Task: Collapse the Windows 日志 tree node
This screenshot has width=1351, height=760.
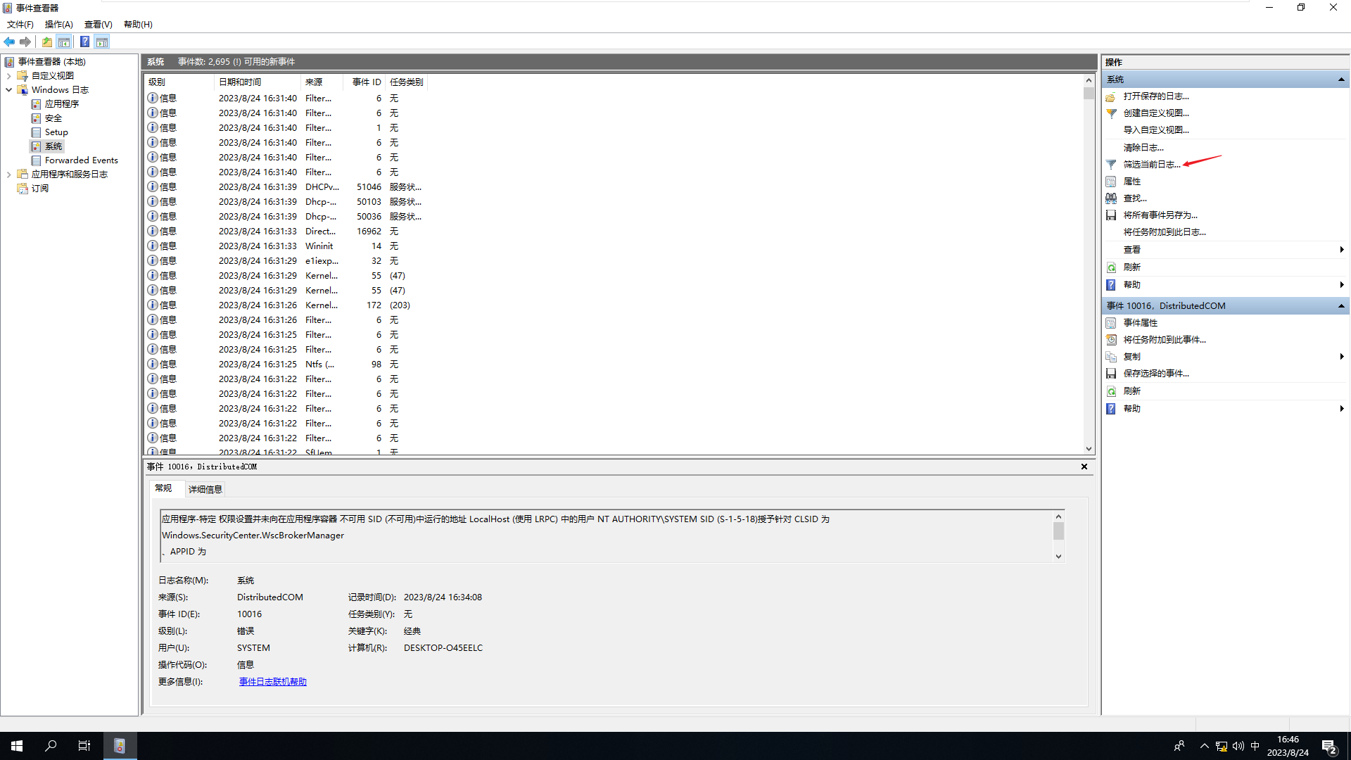Action: pyautogui.click(x=8, y=90)
